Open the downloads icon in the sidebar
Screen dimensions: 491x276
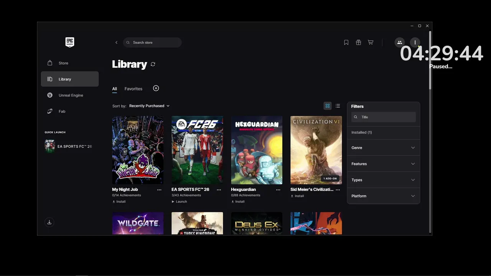(x=49, y=222)
